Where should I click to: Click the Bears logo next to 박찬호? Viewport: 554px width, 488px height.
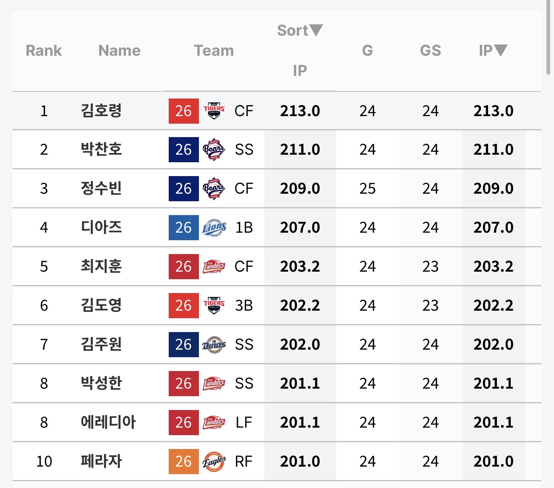tap(214, 149)
